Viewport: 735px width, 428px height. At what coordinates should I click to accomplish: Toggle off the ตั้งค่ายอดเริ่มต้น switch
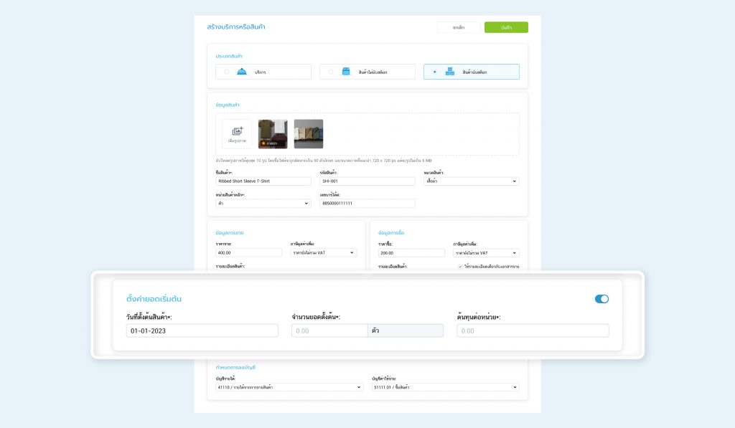(x=601, y=299)
